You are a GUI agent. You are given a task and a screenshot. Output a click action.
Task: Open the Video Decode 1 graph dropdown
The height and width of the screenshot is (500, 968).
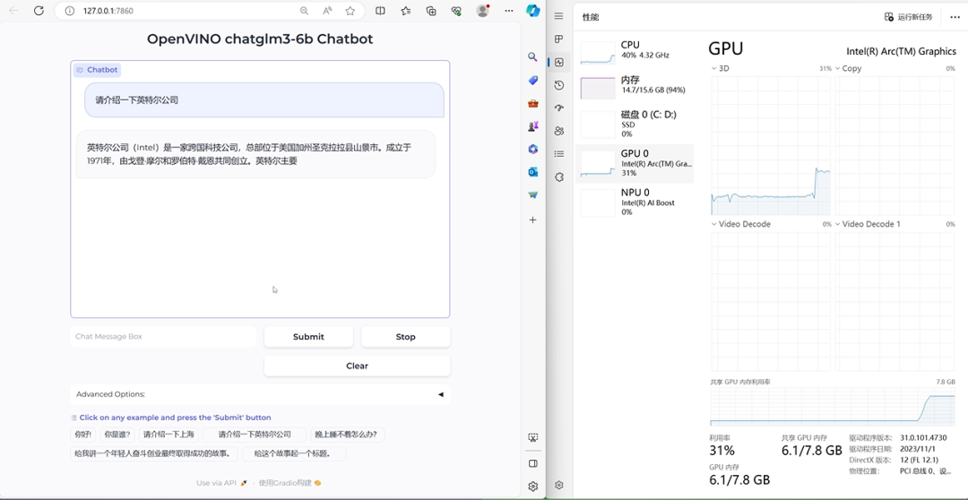click(868, 224)
